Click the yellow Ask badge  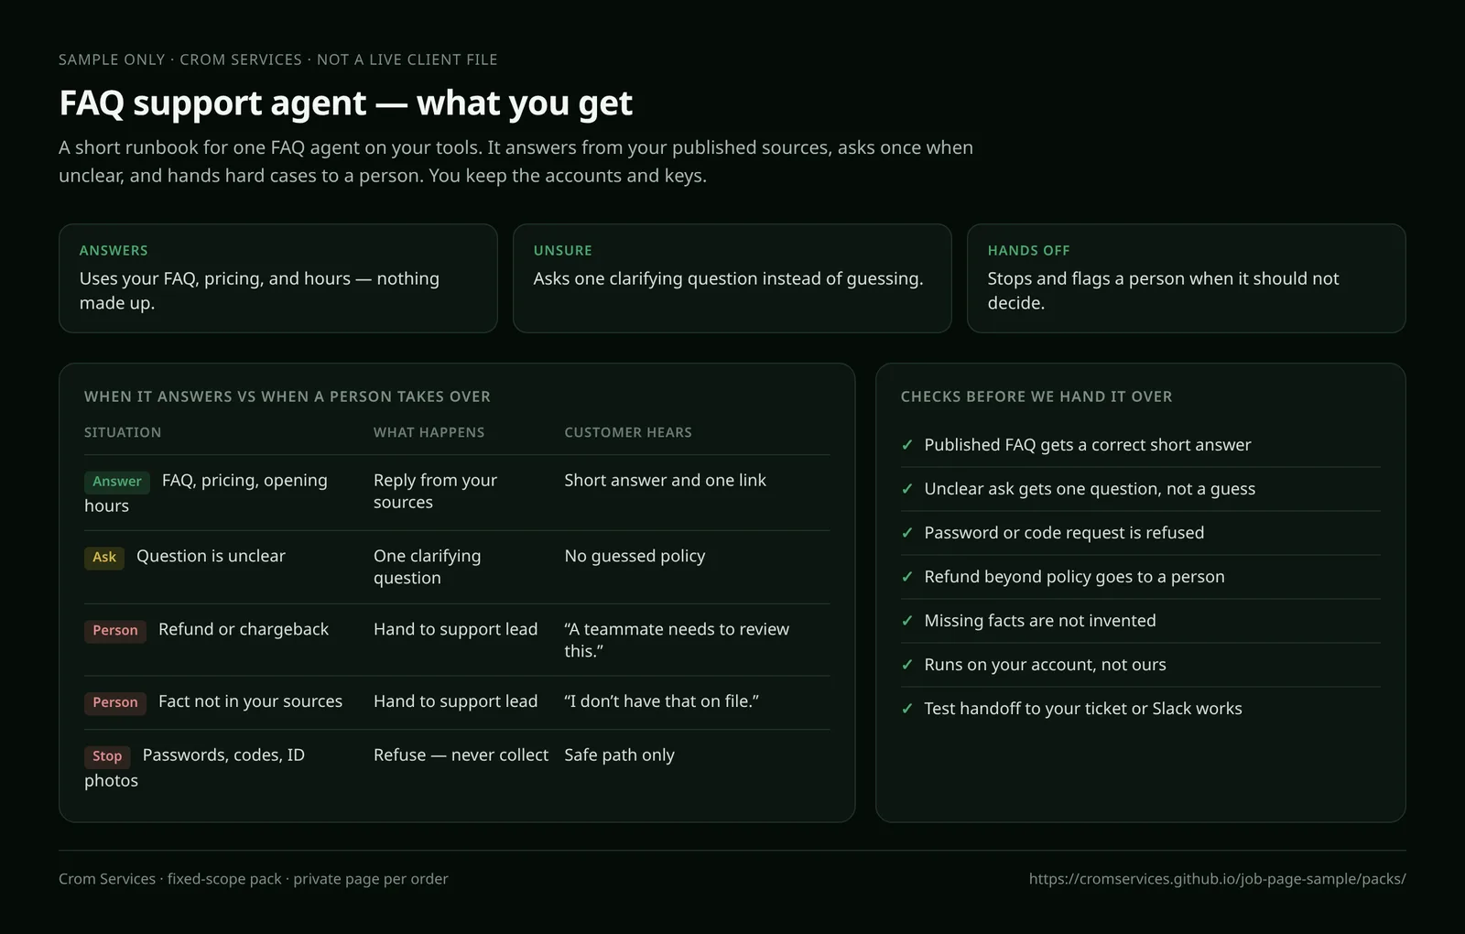[x=104, y=558]
